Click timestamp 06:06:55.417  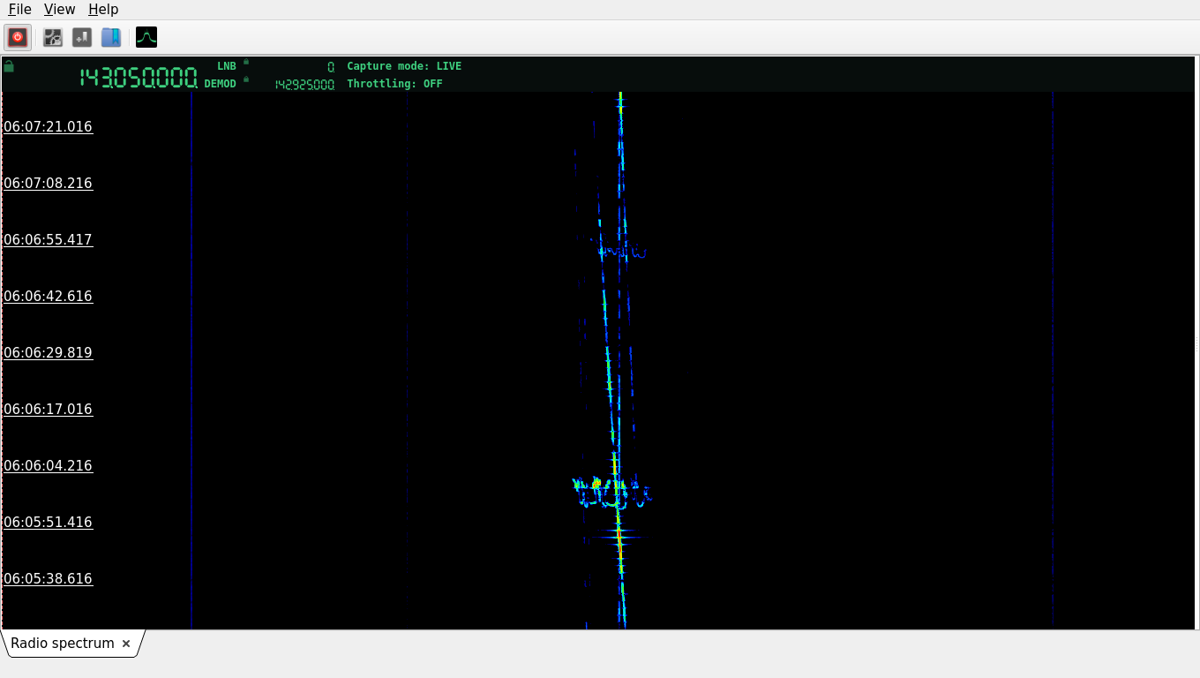pyautogui.click(x=48, y=240)
